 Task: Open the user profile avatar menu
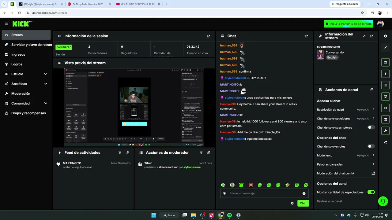380,24
